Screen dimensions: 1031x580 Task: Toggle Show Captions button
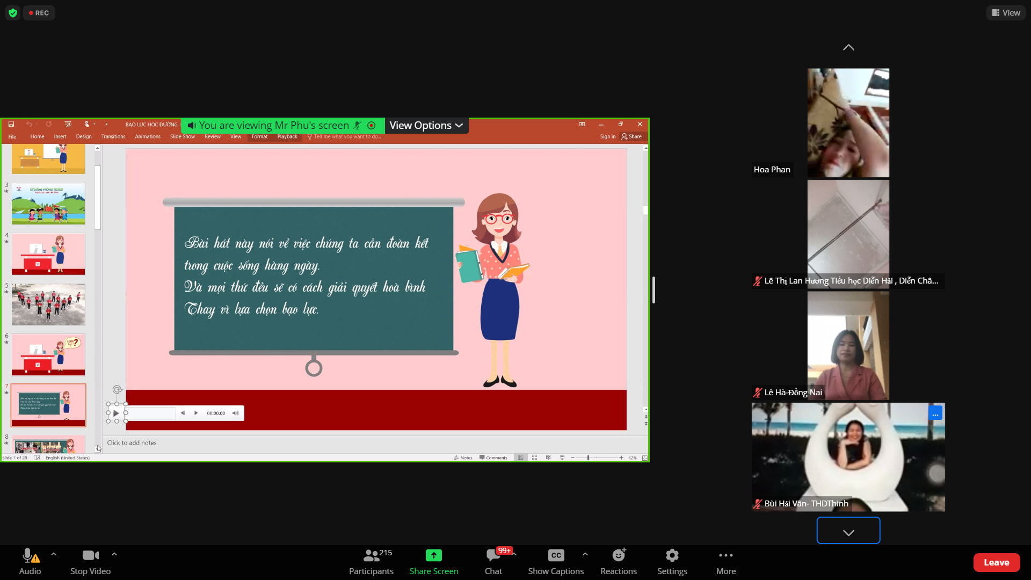(556, 562)
